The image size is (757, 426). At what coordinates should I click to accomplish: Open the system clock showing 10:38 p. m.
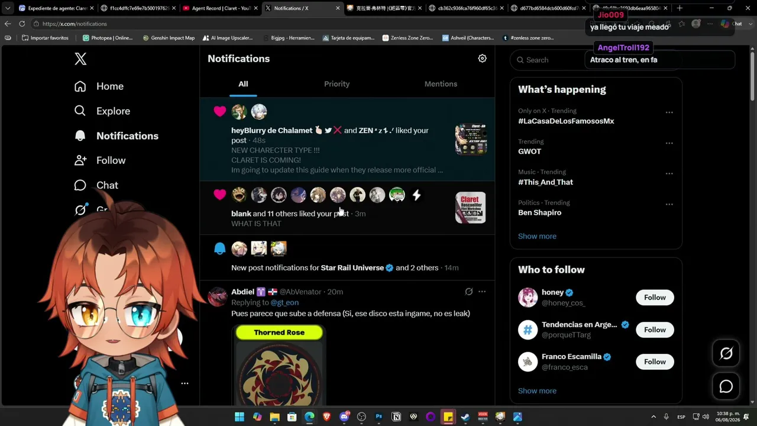[727, 417]
